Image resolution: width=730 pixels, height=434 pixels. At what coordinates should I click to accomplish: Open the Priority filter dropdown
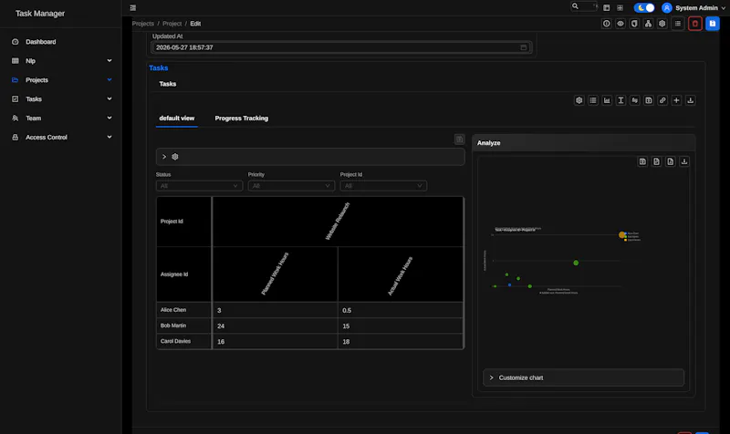[x=291, y=186]
